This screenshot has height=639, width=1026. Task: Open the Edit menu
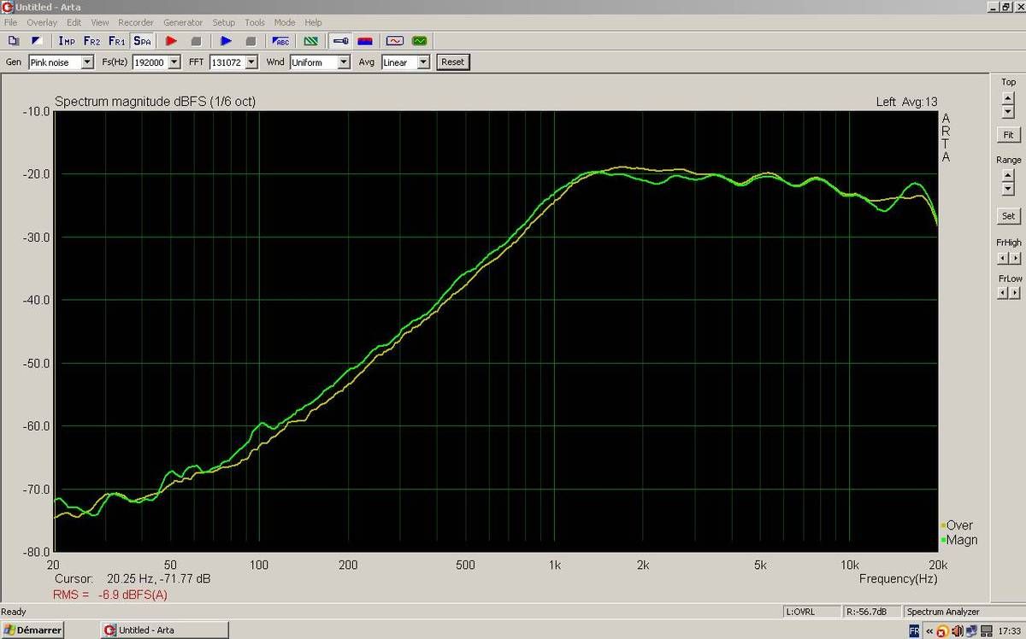coord(74,22)
